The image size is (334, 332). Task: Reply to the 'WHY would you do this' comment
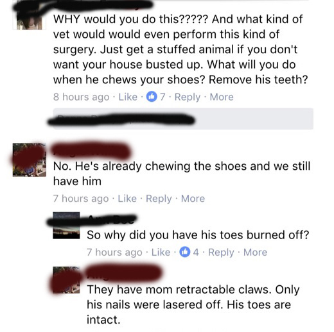pyautogui.click(x=188, y=97)
